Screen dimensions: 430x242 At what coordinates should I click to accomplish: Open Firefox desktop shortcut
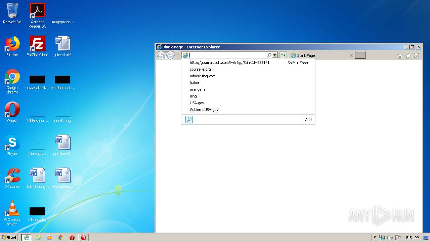[x=12, y=47]
